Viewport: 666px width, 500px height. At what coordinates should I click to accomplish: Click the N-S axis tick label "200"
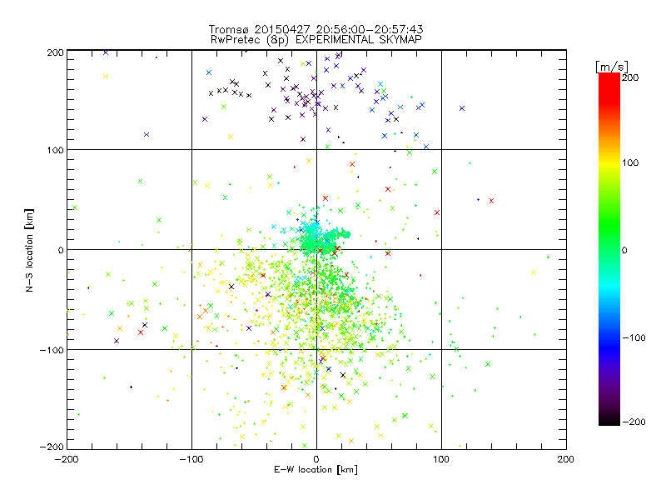55,52
